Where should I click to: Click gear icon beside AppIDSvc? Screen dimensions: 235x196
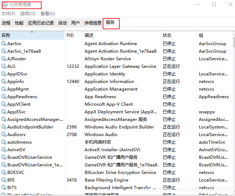pyautogui.click(x=4, y=74)
